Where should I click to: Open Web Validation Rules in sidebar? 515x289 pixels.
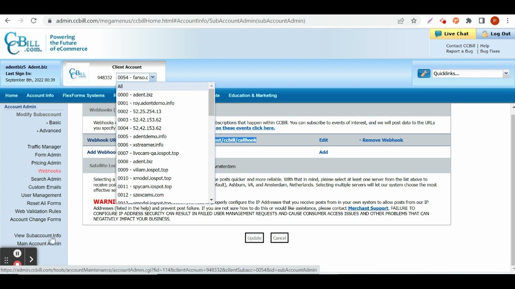pos(38,211)
